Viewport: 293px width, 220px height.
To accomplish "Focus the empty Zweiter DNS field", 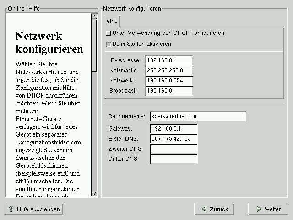I will pyautogui.click(x=174, y=149).
